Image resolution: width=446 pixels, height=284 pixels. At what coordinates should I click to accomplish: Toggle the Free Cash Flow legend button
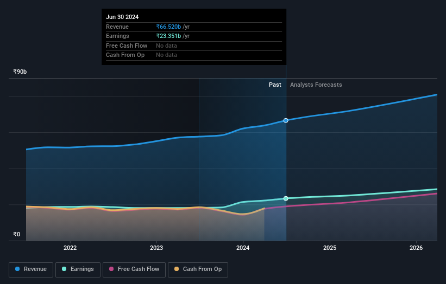pyautogui.click(x=134, y=269)
